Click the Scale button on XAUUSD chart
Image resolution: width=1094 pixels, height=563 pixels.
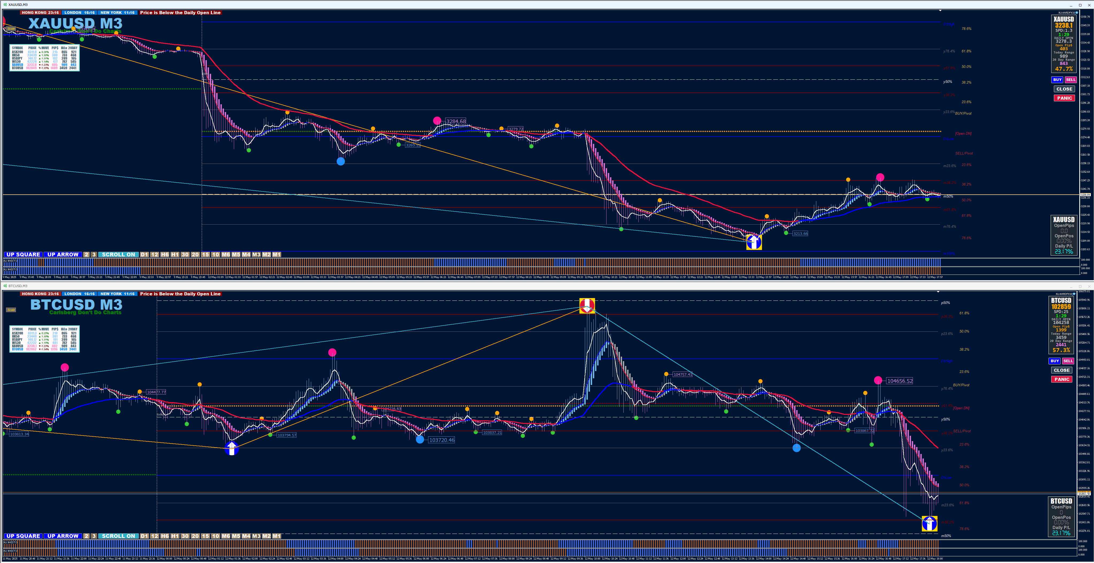click(x=11, y=28)
